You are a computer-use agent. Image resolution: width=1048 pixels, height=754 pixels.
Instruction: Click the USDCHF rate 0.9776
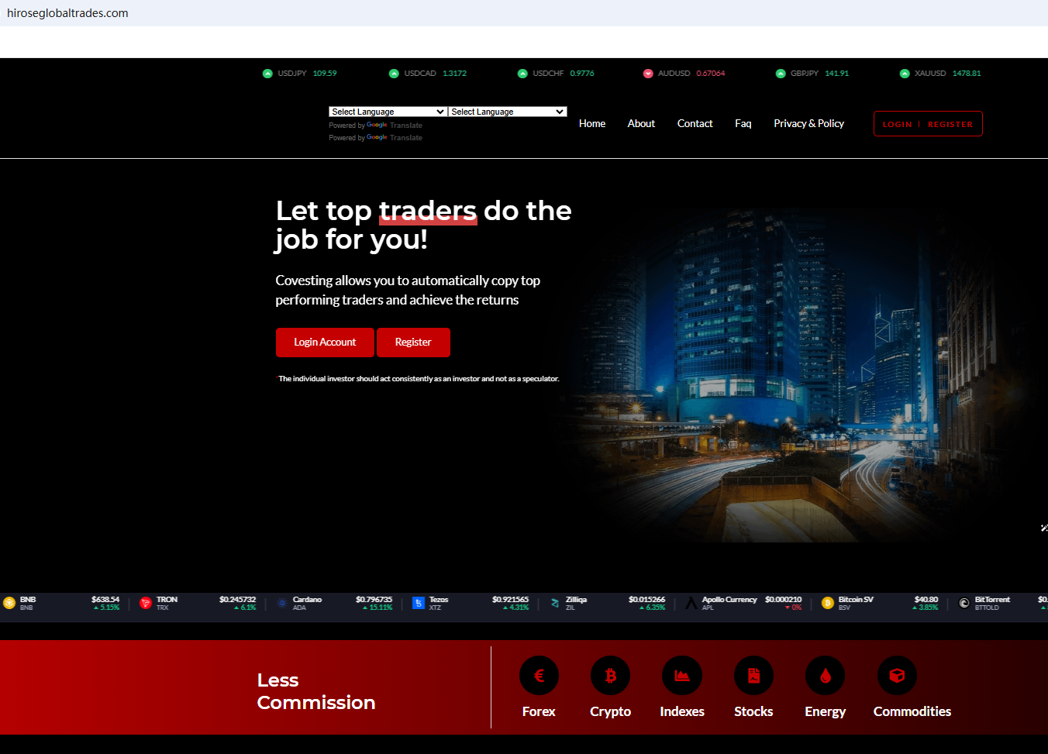click(582, 74)
